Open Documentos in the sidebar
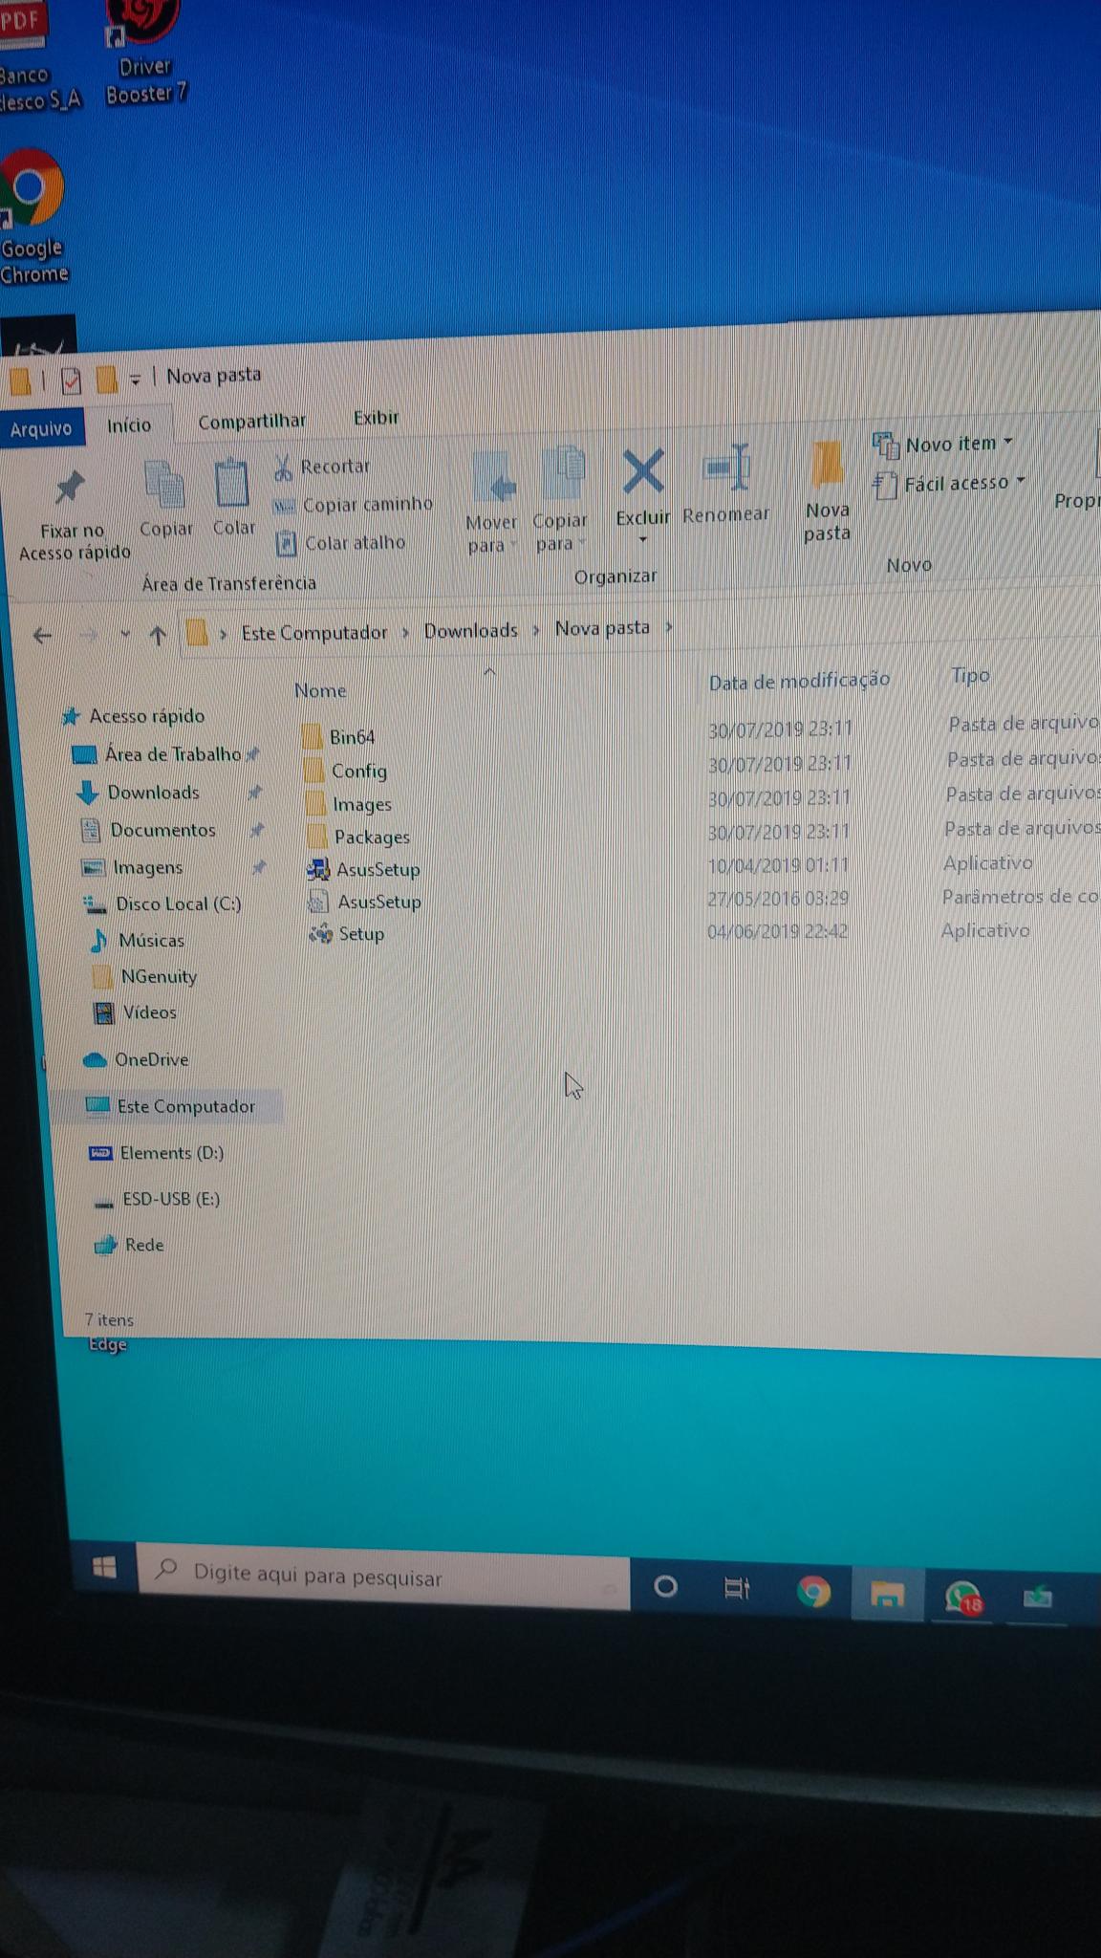Image resolution: width=1101 pixels, height=1958 pixels. tap(149, 830)
